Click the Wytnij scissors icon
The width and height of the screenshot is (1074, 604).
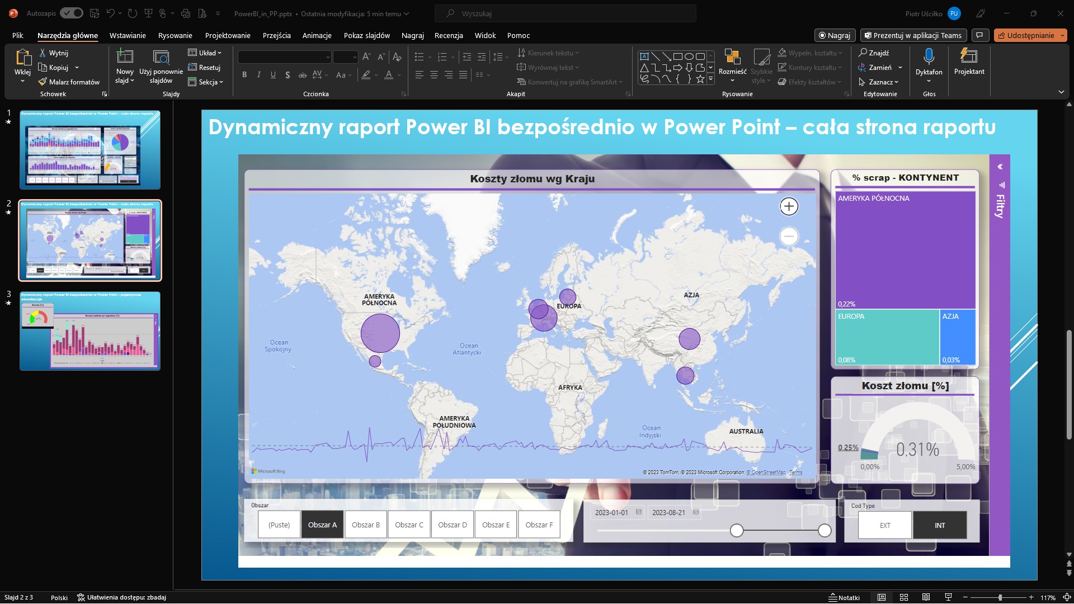[x=43, y=53]
